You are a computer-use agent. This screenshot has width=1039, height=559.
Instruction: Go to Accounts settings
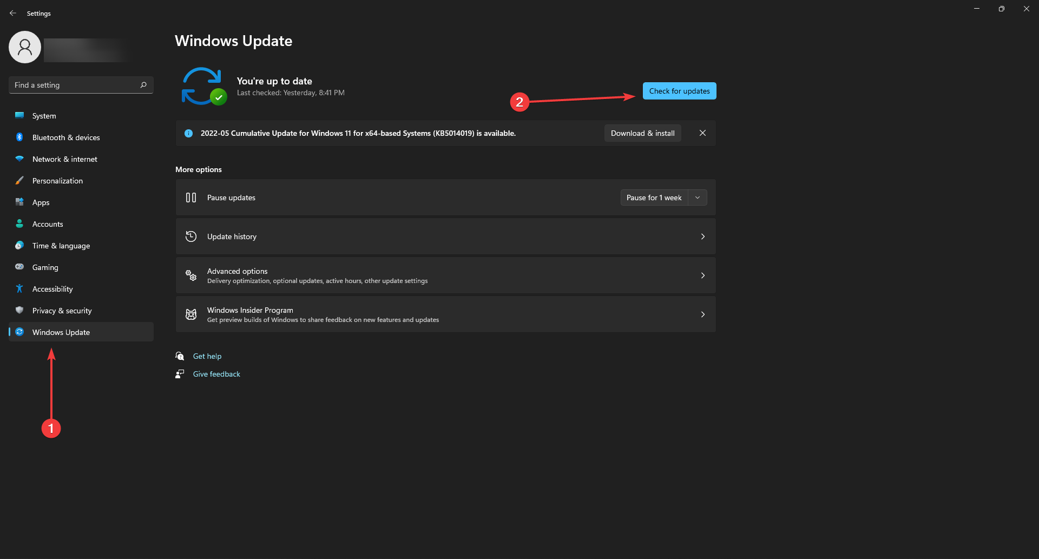click(x=81, y=224)
